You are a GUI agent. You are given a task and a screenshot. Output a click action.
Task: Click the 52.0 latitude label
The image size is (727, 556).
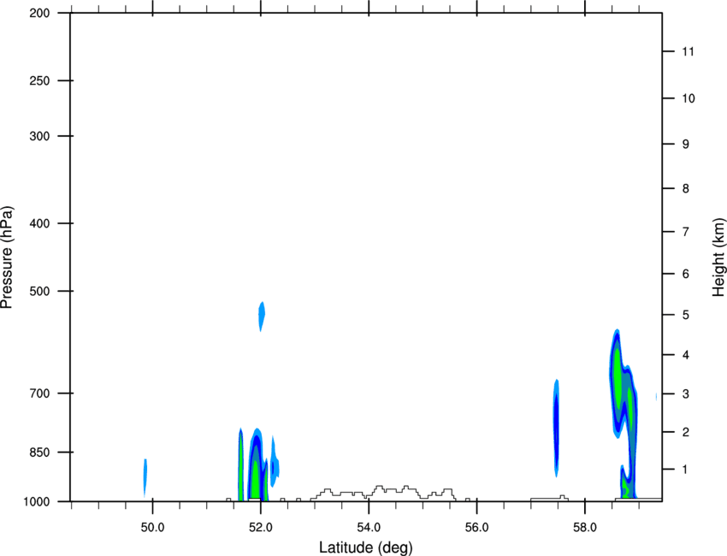[261, 528]
